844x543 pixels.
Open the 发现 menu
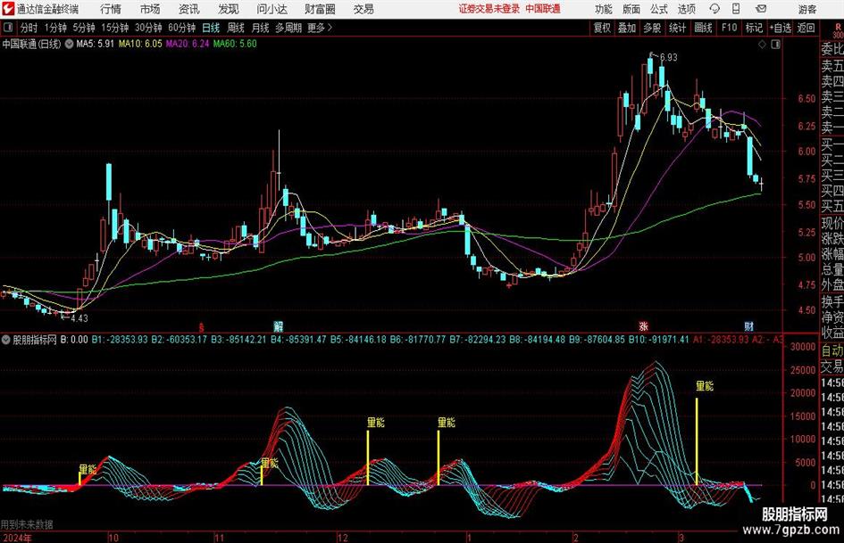coord(229,9)
